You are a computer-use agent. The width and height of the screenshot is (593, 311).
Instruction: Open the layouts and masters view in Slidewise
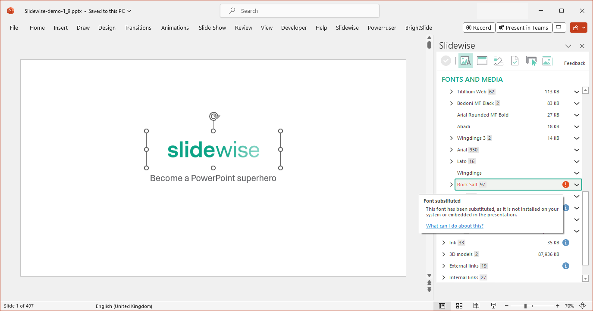click(x=482, y=60)
